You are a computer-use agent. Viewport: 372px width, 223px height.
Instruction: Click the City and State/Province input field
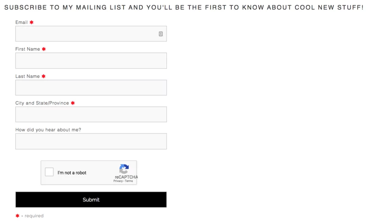pos(91,114)
